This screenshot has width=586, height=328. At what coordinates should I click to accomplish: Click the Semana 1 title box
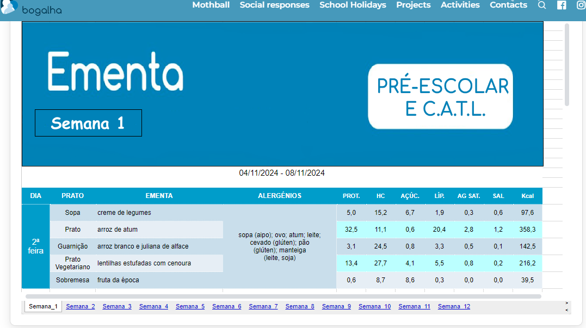tap(88, 123)
